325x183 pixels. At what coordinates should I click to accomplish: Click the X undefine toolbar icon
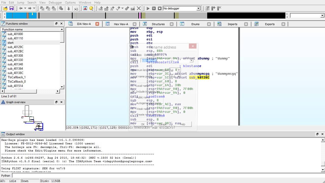tap(139, 8)
